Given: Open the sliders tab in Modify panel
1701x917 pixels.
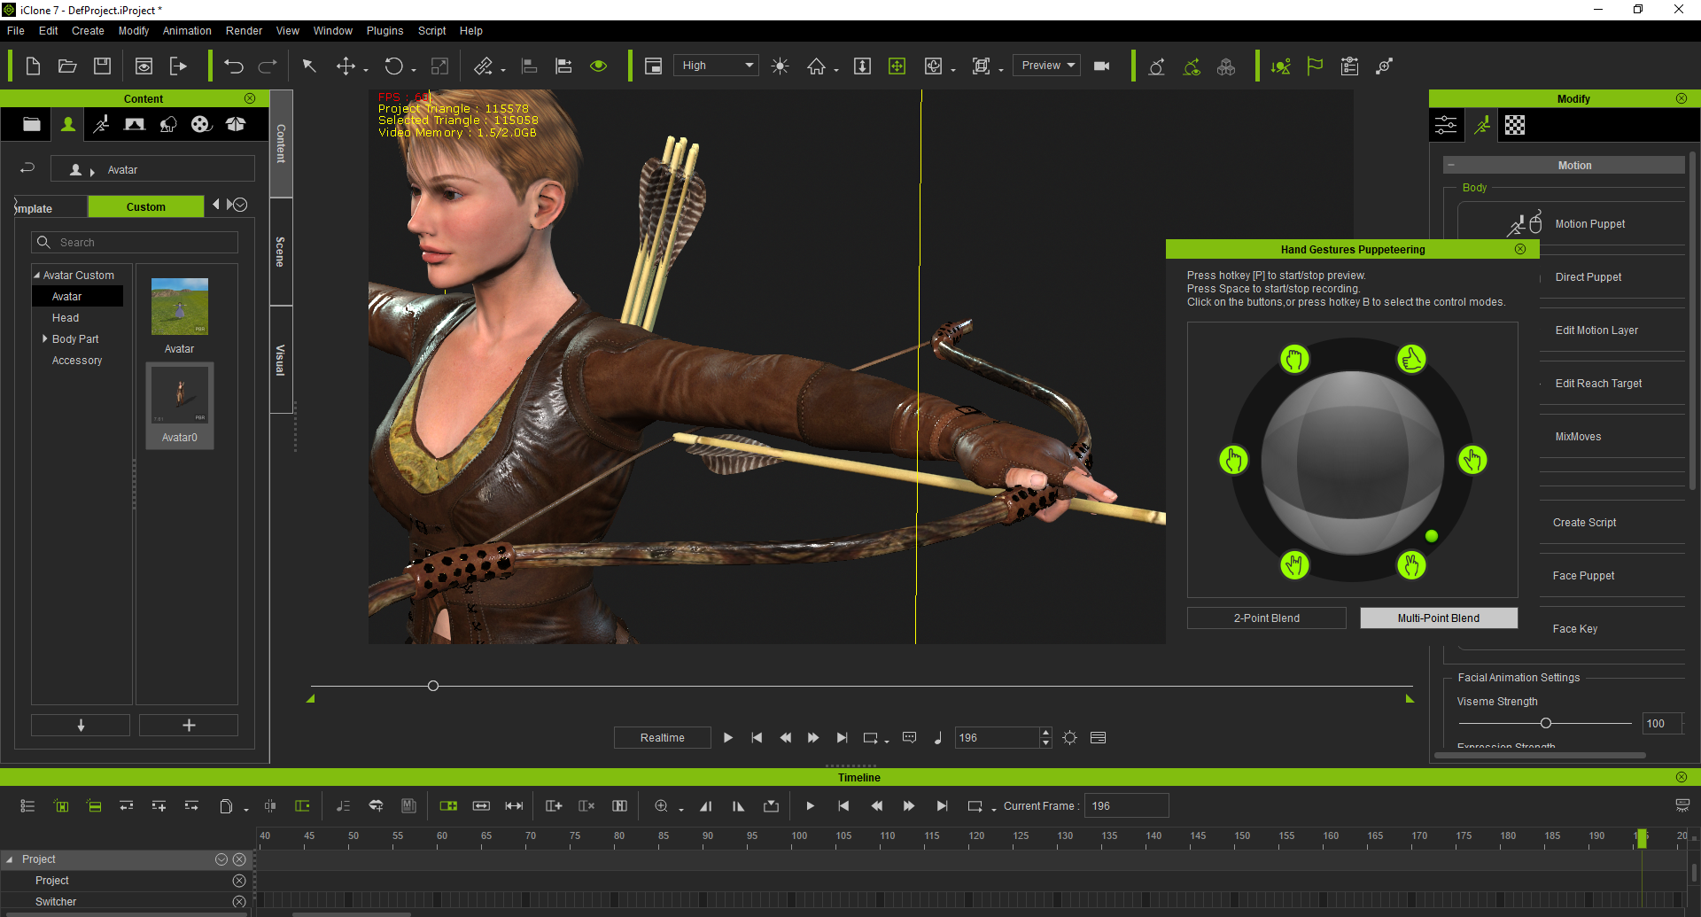Looking at the screenshot, I should tap(1446, 125).
